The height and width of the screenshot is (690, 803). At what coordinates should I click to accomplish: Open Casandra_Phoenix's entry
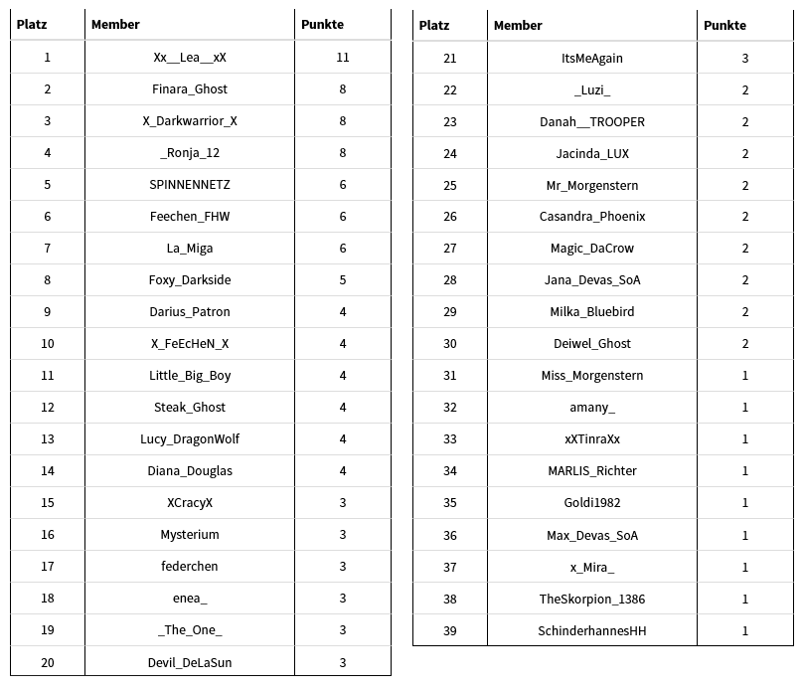tap(592, 217)
